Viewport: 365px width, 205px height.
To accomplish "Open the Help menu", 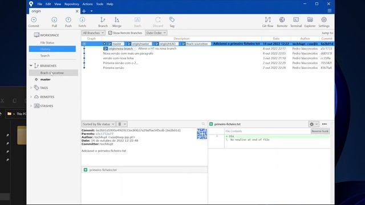I will coord(110,4).
